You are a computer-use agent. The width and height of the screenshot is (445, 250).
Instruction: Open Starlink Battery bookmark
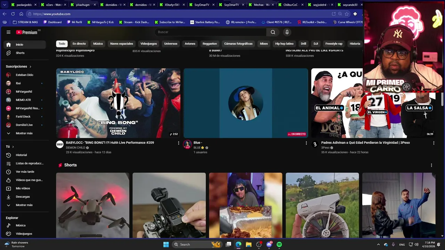205,22
